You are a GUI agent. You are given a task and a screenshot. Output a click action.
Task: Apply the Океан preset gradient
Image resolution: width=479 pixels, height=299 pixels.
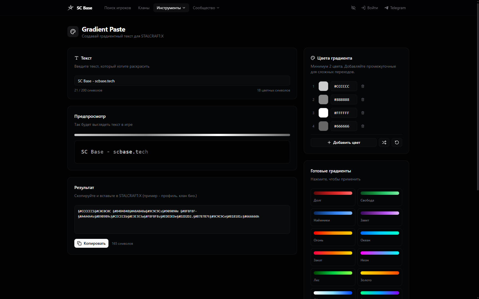tap(380, 237)
